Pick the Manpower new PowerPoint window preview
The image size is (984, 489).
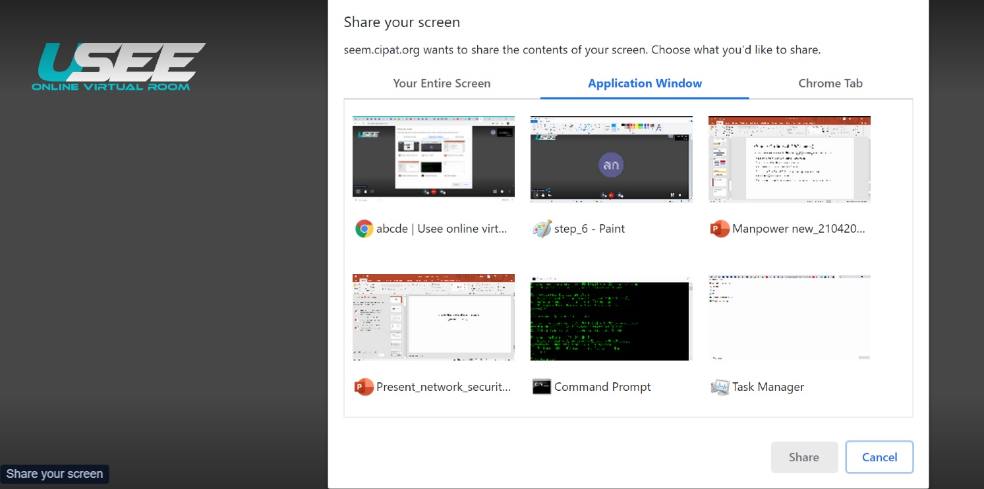click(790, 159)
